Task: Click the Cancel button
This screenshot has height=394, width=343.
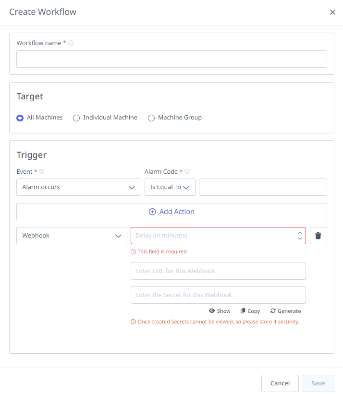Action: 280,383
